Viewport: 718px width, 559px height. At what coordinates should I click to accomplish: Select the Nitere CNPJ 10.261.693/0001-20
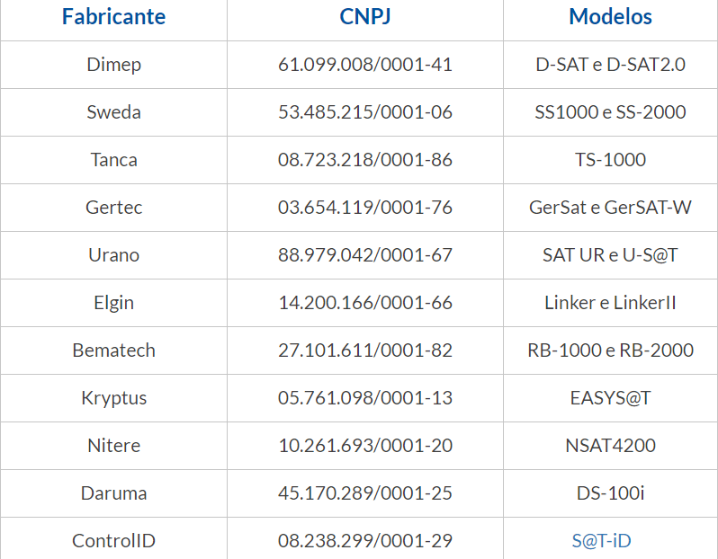point(365,446)
